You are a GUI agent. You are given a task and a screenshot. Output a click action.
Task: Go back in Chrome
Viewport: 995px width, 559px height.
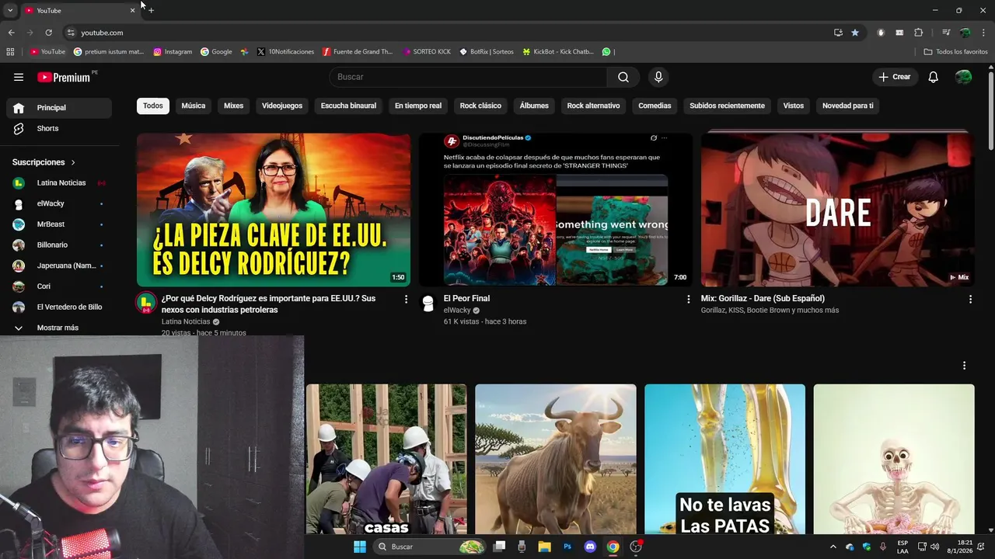point(11,33)
